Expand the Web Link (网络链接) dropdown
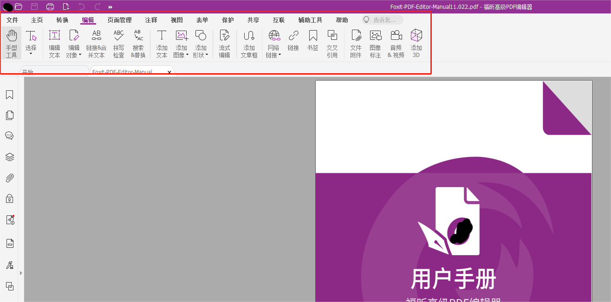The image size is (611, 302). (x=280, y=55)
